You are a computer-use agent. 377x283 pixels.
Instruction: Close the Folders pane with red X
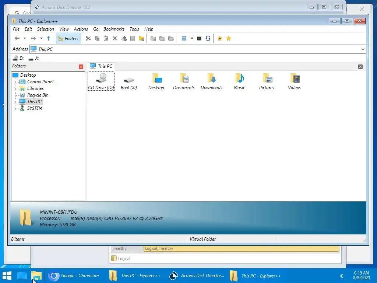pos(81,67)
